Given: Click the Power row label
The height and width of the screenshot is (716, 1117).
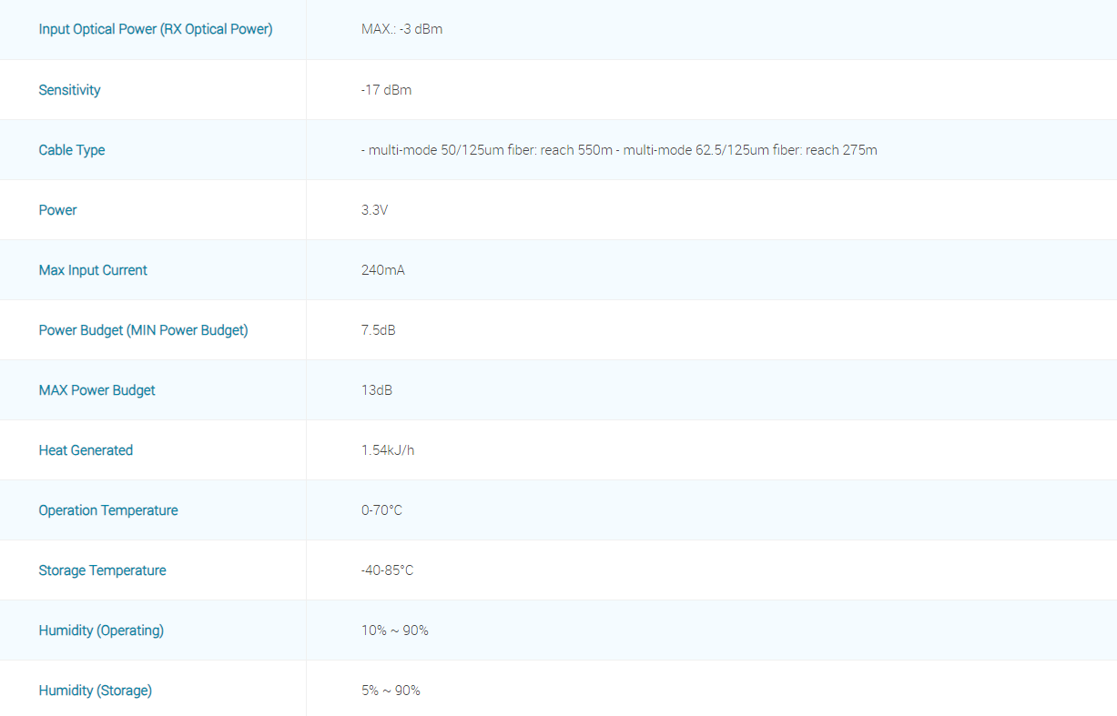Looking at the screenshot, I should 57,210.
